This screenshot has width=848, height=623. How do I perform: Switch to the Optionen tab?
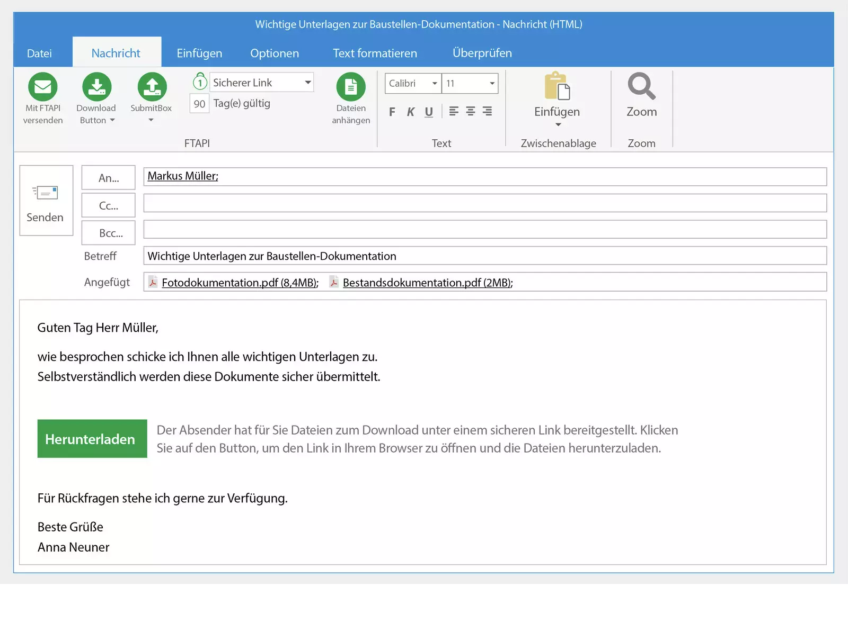(275, 53)
